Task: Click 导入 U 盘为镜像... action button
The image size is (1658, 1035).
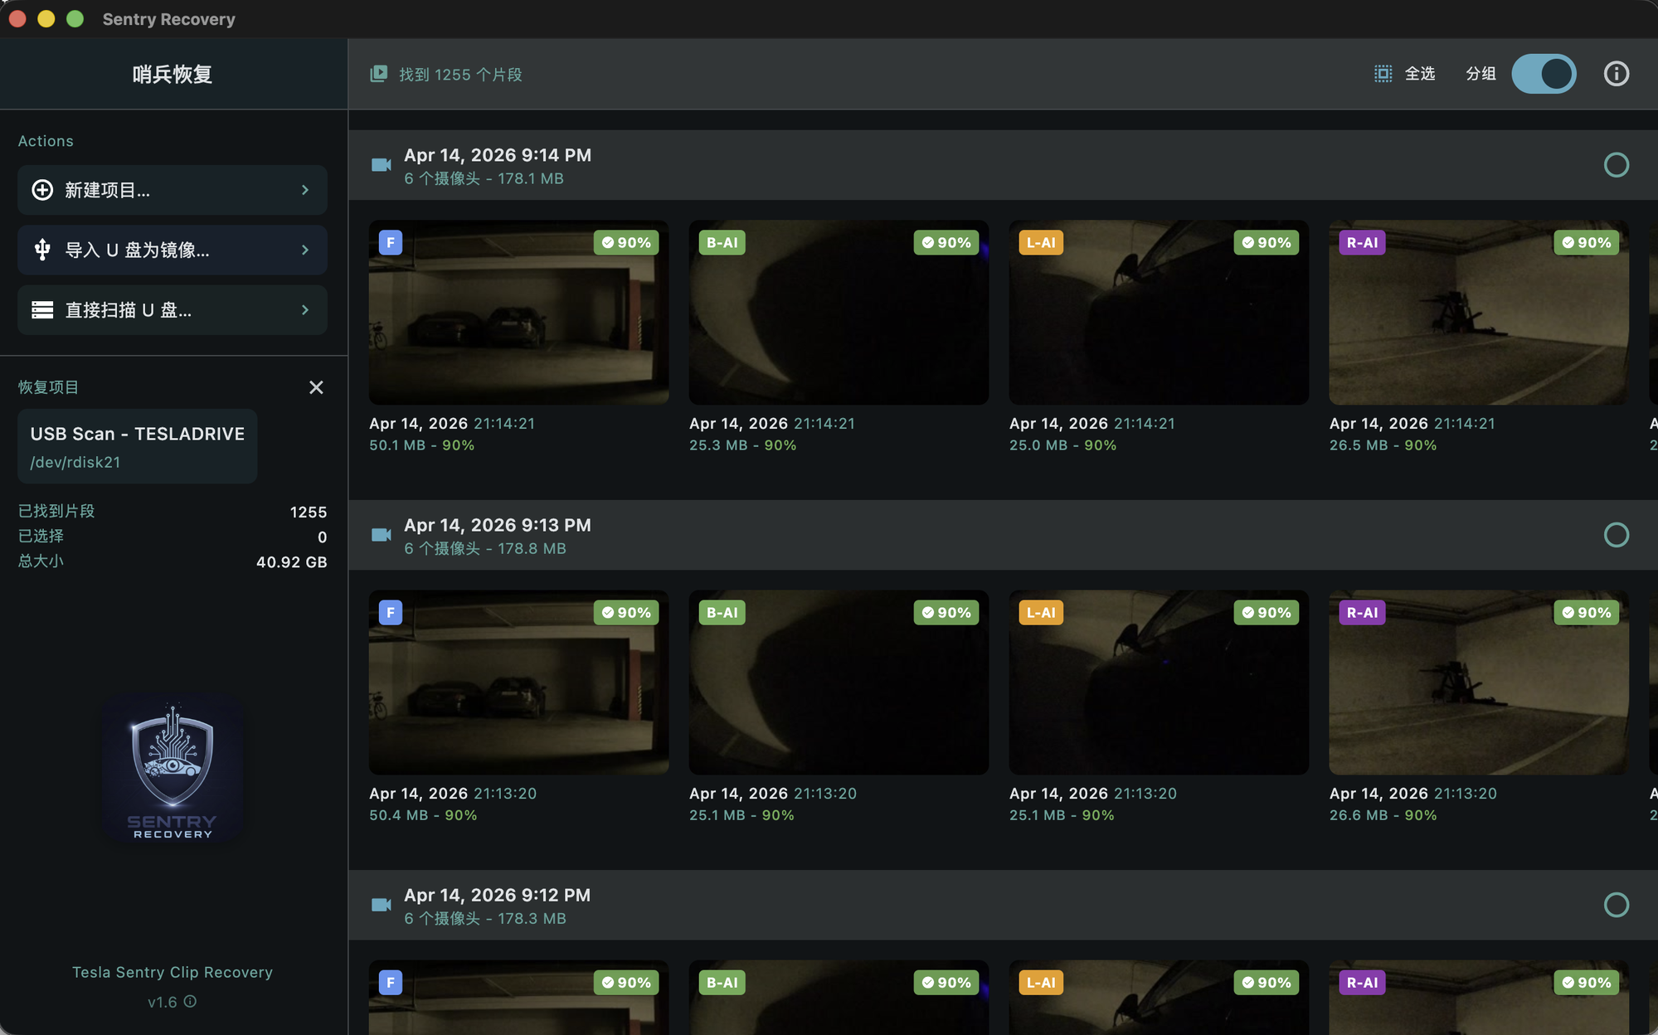Action: click(x=173, y=250)
